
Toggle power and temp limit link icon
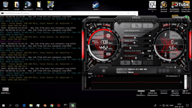(122, 40)
